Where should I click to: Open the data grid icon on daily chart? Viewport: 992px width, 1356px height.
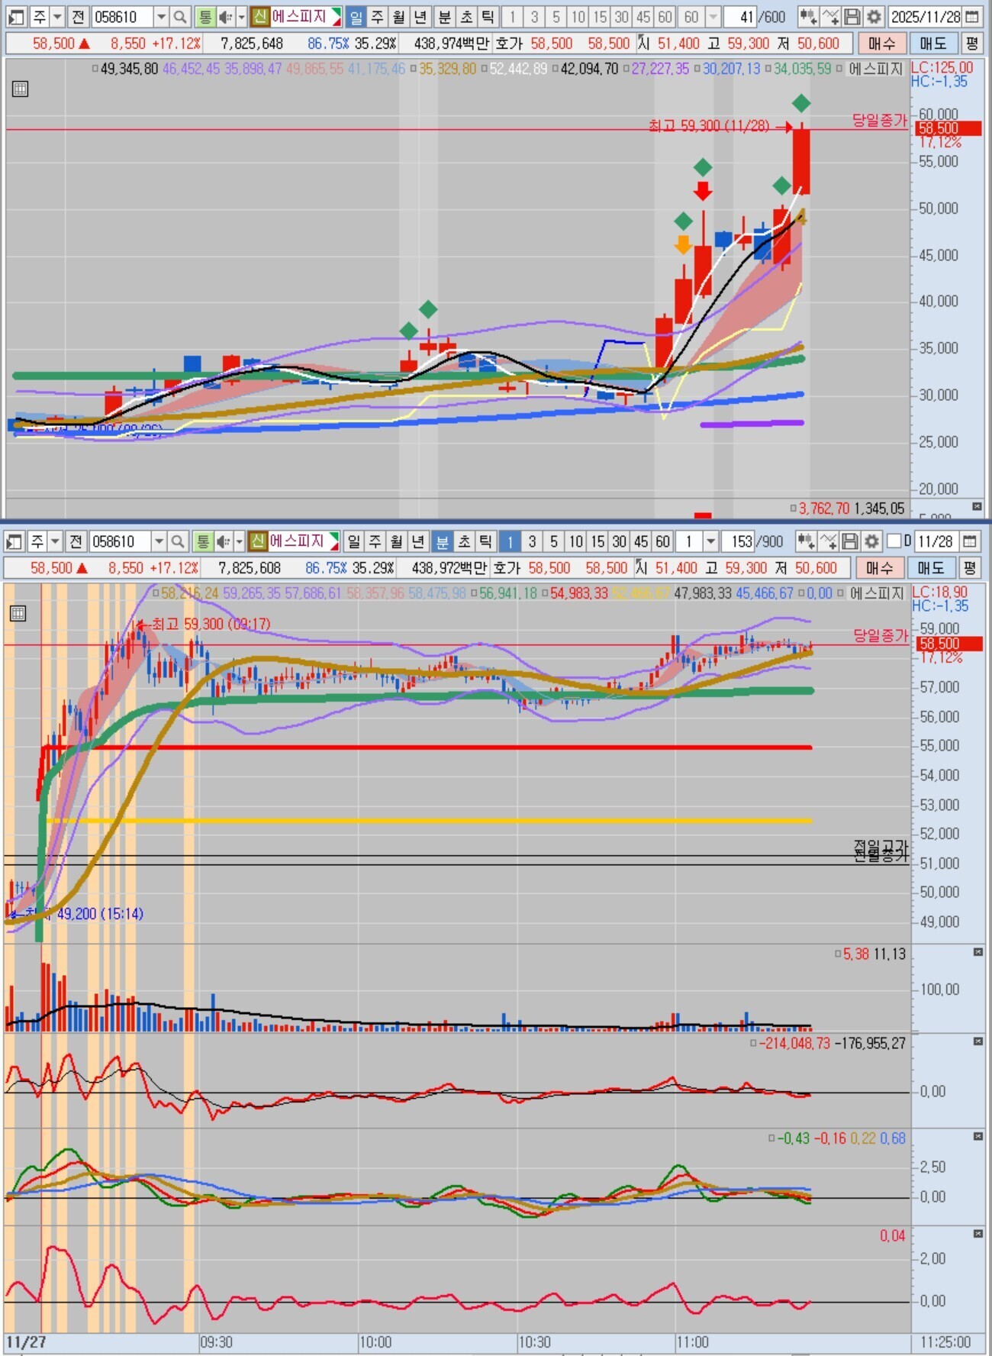tap(21, 89)
